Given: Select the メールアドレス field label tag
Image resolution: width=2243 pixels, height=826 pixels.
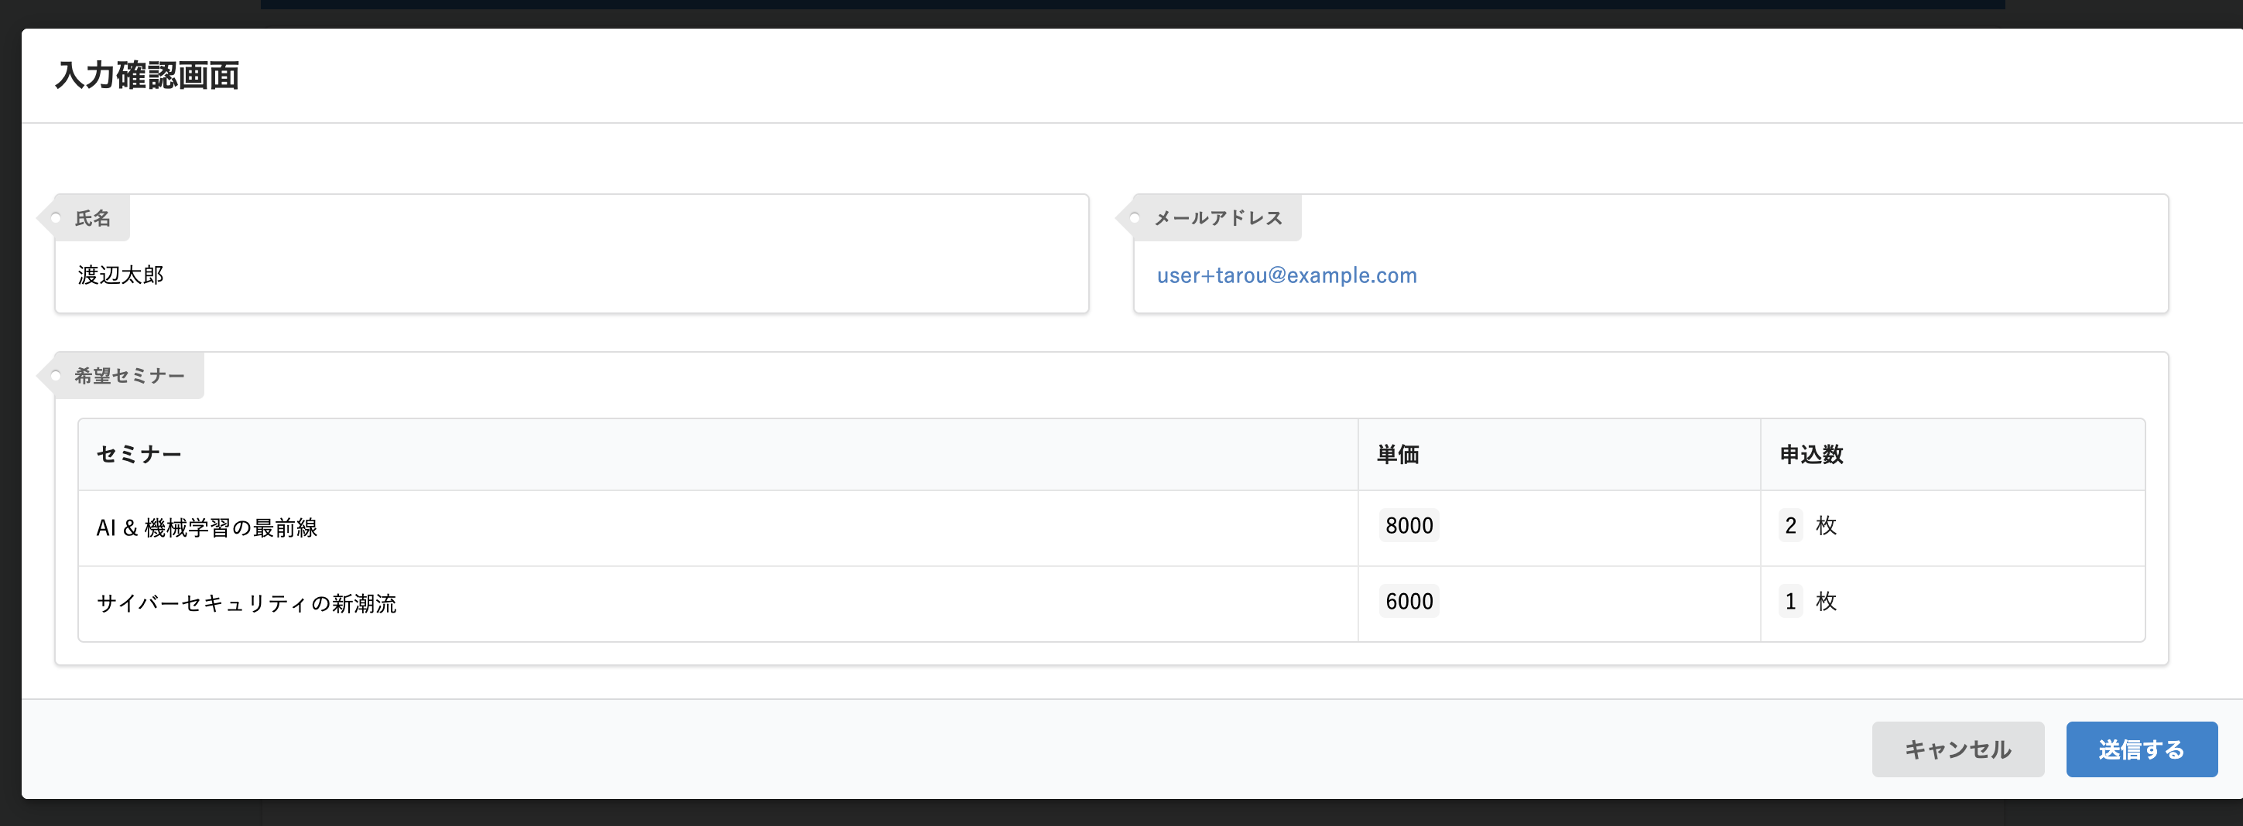Looking at the screenshot, I should tap(1218, 217).
